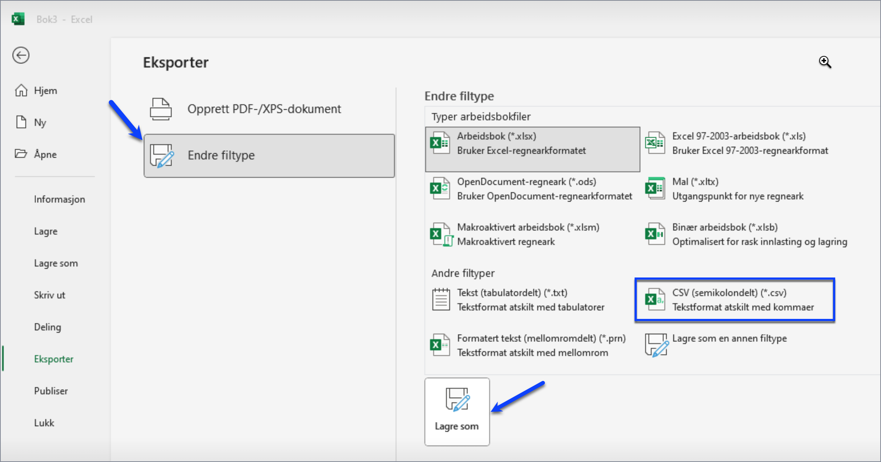
Task: Click 'Utgangspunkt for nye regneark' text
Action: (x=738, y=196)
